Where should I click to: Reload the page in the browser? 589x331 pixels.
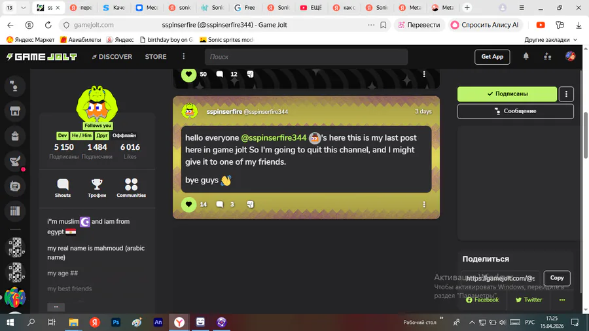48,25
